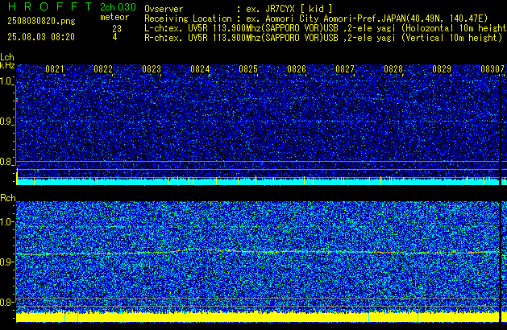The width and height of the screenshot is (507, 330).
Task: Click time marker 0824
Action: 200,69
